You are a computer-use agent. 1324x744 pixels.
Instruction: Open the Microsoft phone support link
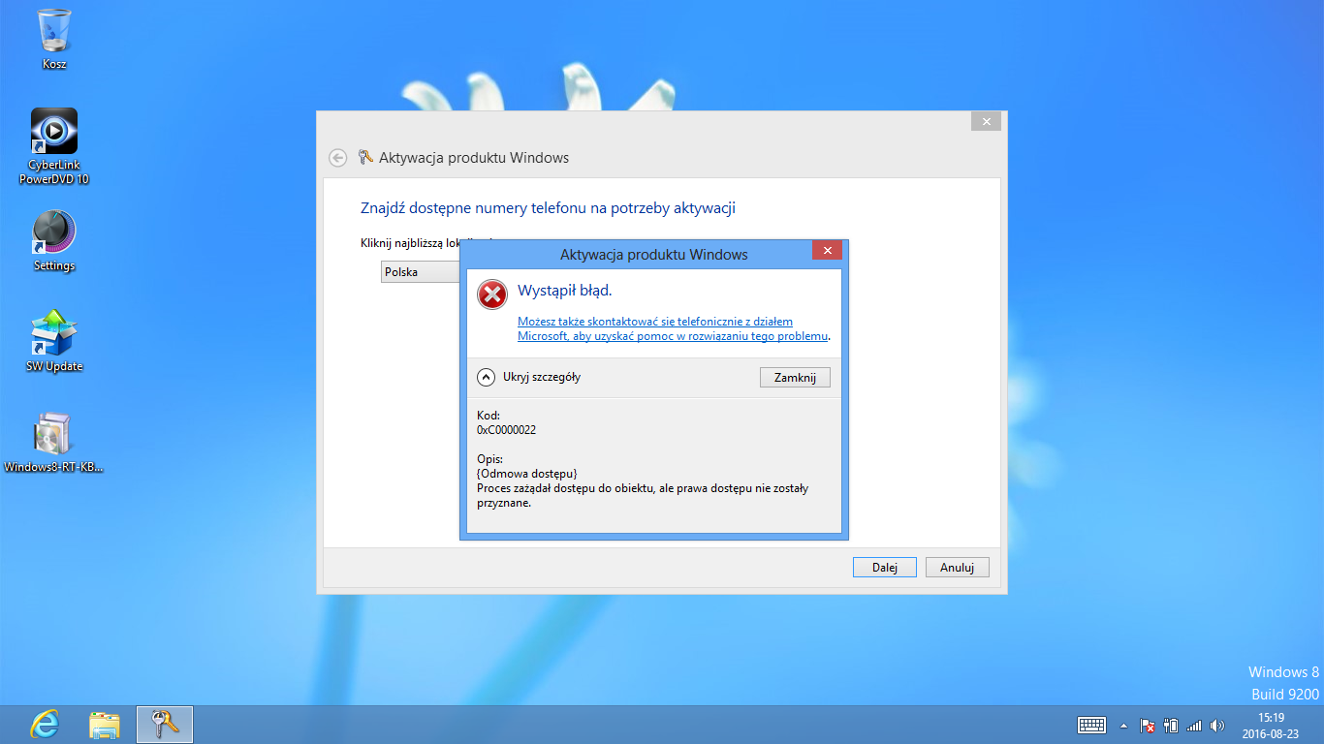tap(674, 328)
